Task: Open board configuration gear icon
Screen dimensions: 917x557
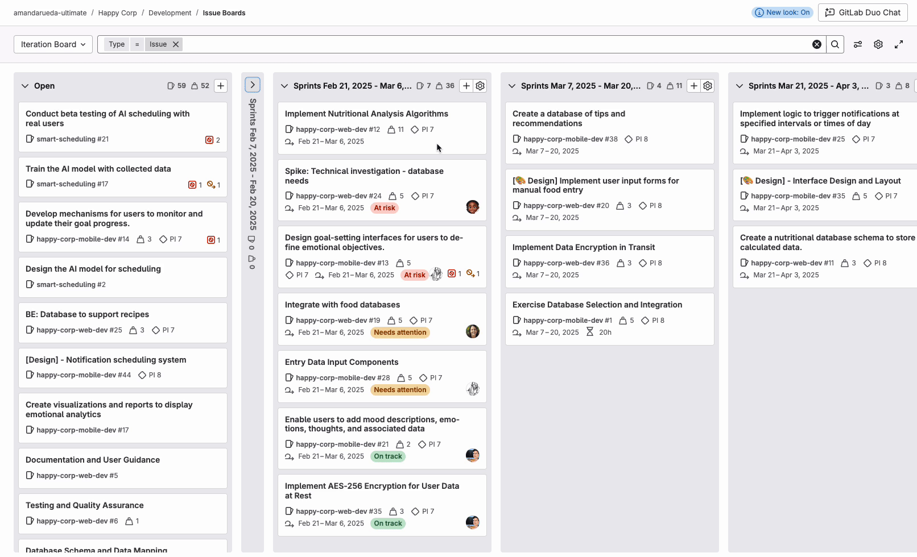Action: pos(878,44)
